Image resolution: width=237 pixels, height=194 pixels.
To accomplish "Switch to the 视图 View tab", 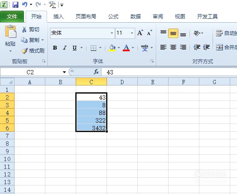I will tap(180, 17).
